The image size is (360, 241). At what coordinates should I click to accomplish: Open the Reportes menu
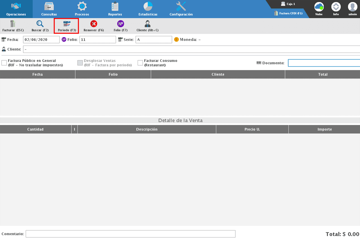pos(115,9)
